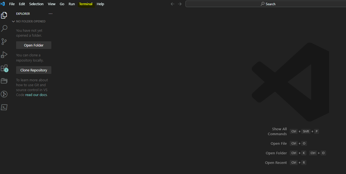This screenshot has width=346, height=174.
Task: Open the Run menu
Action: [x=72, y=4]
